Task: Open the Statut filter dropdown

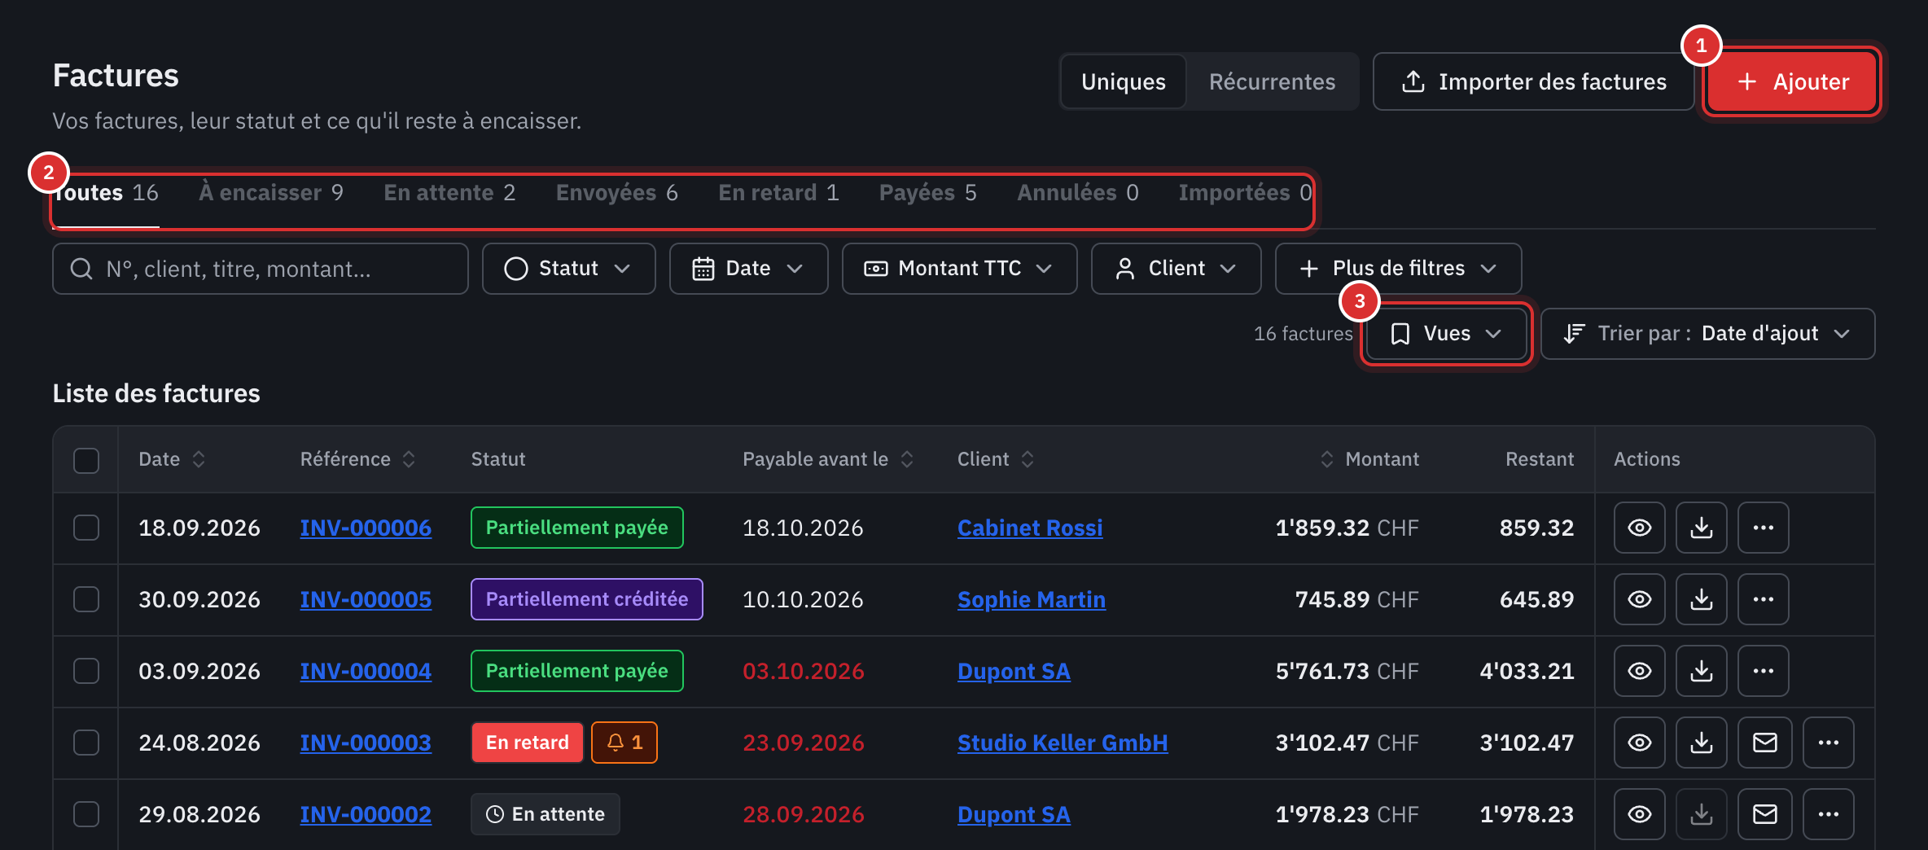Action: click(x=568, y=269)
